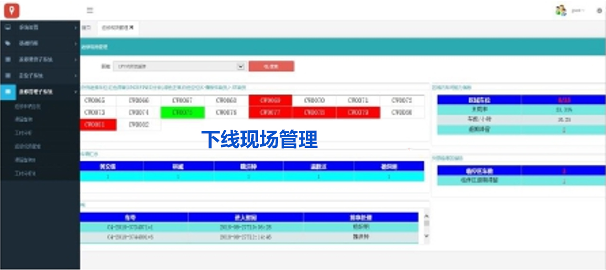
Task: Close the active tab with its X
Action: (131, 28)
